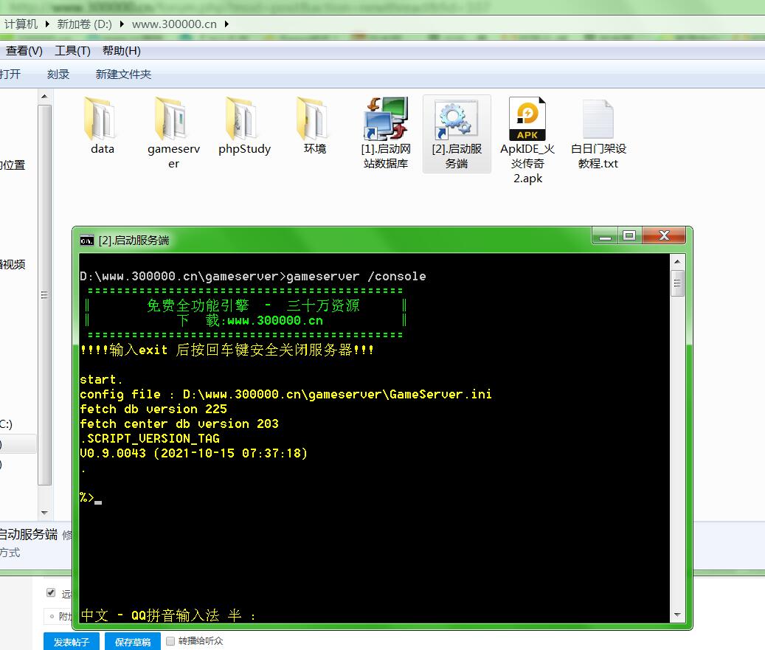Click the 保存草稿 button
765x650 pixels.
click(133, 641)
